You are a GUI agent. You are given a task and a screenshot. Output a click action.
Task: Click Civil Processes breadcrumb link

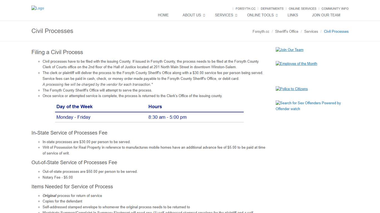tap(336, 31)
